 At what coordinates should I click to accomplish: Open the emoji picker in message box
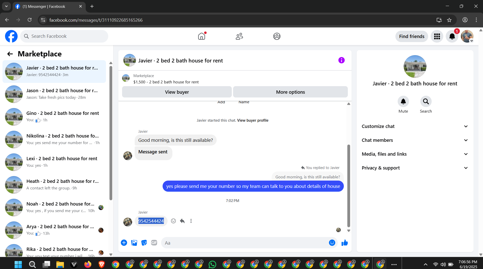click(332, 243)
